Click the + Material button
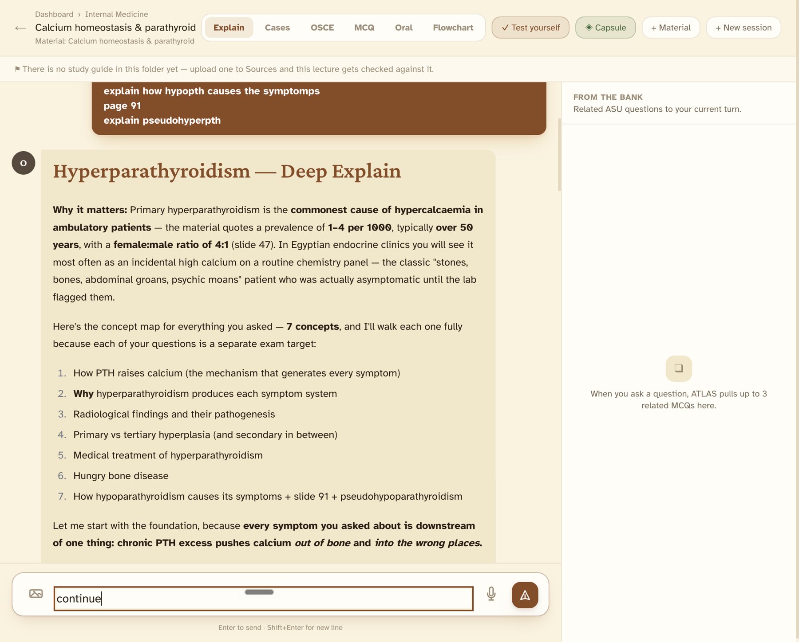Image resolution: width=799 pixels, height=642 pixels. [671, 27]
